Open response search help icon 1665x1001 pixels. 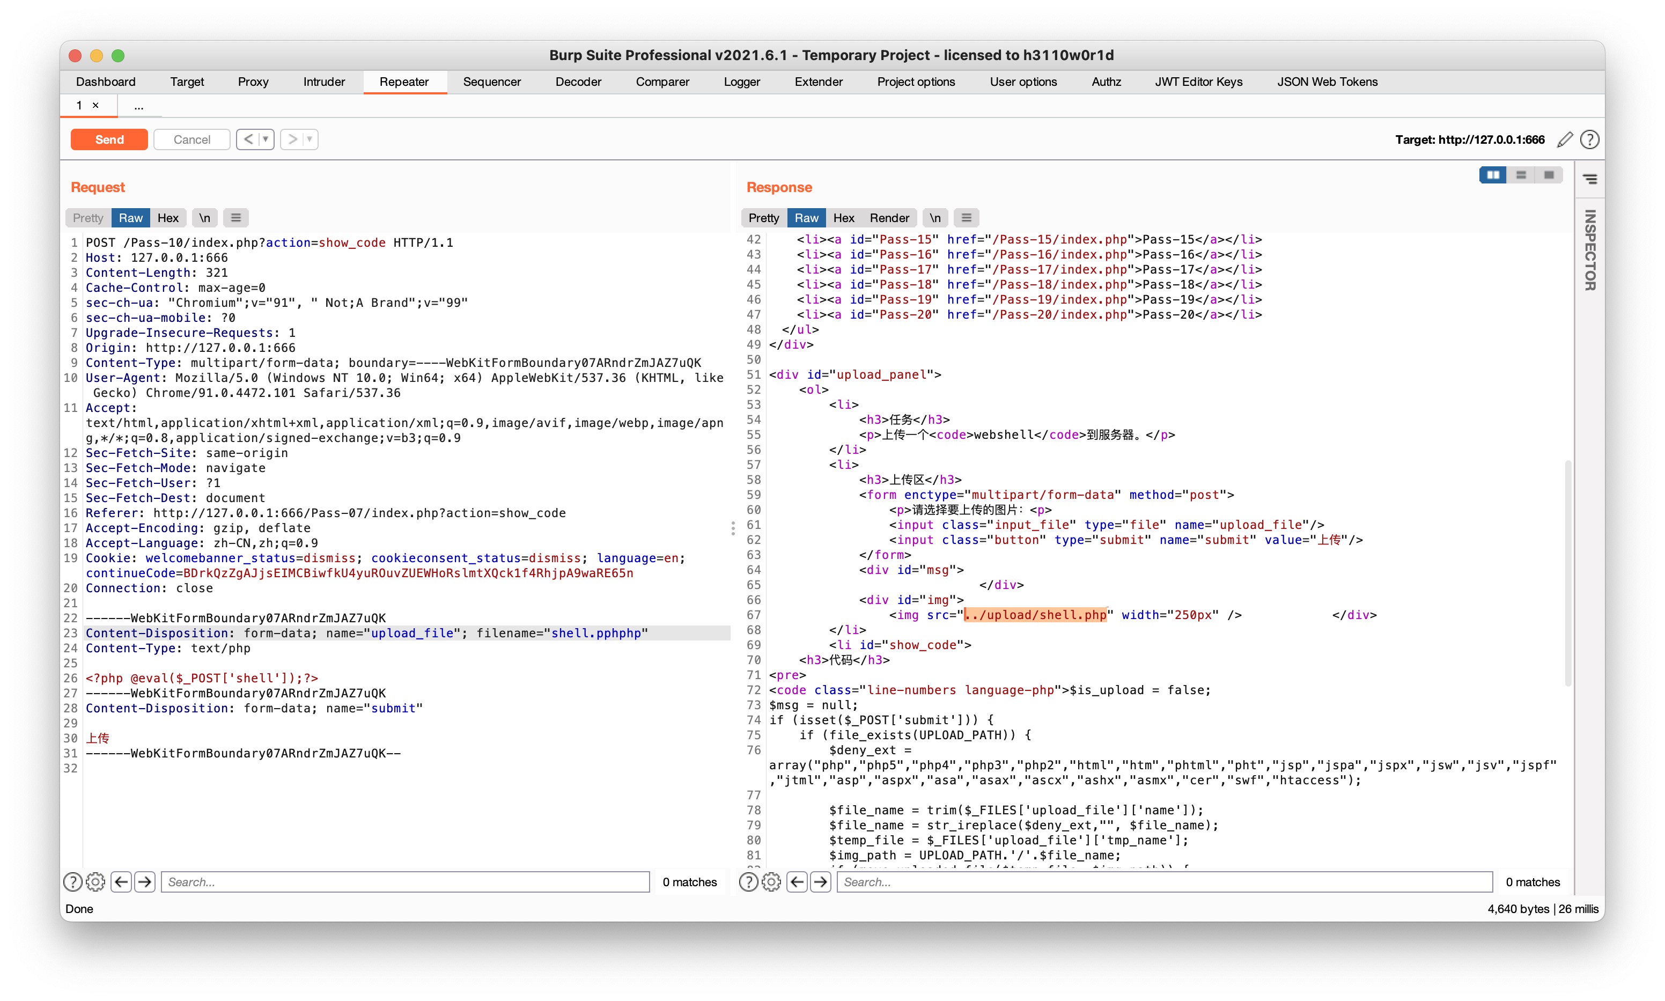tap(748, 881)
